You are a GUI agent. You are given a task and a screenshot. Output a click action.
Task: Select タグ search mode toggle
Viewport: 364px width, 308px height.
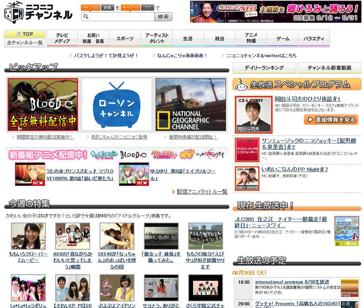(147, 7)
